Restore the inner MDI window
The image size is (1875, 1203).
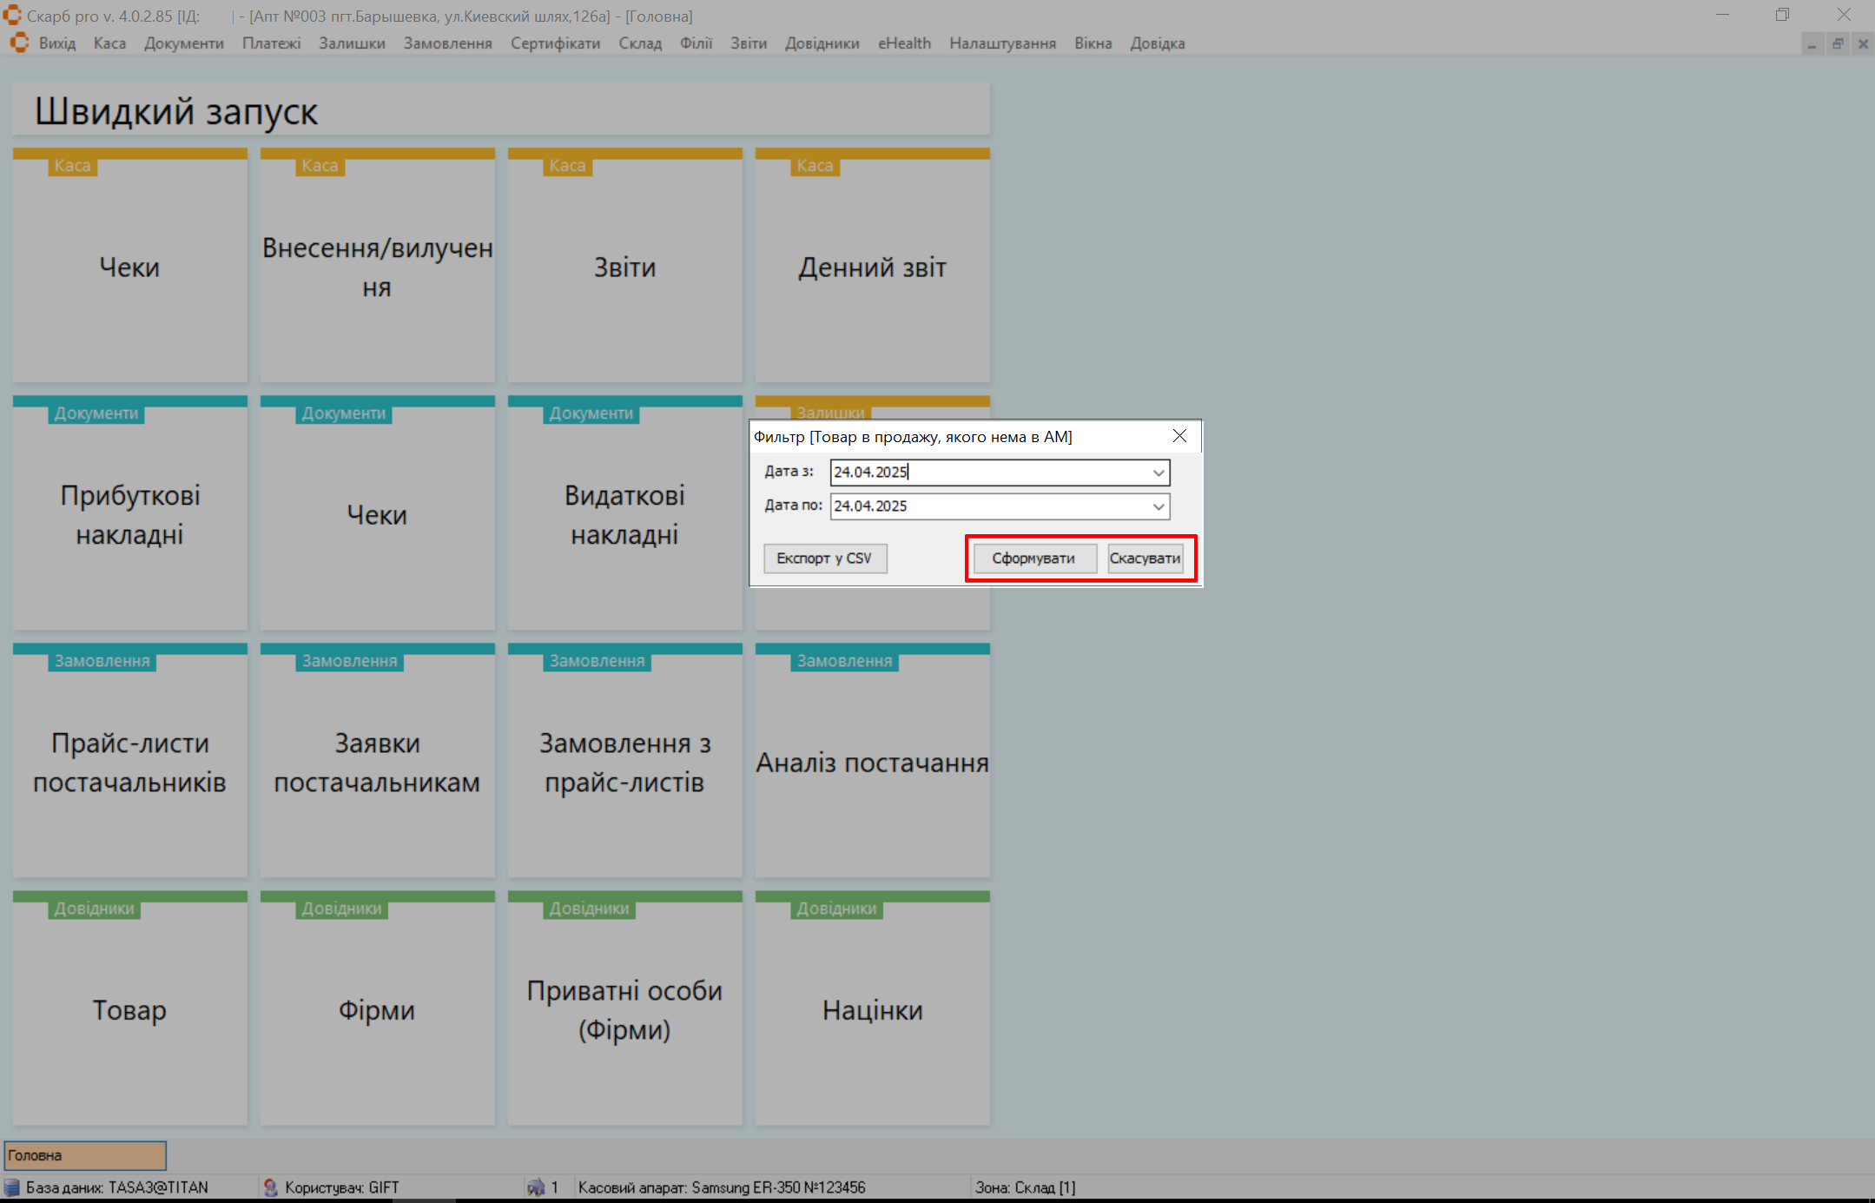tap(1838, 43)
